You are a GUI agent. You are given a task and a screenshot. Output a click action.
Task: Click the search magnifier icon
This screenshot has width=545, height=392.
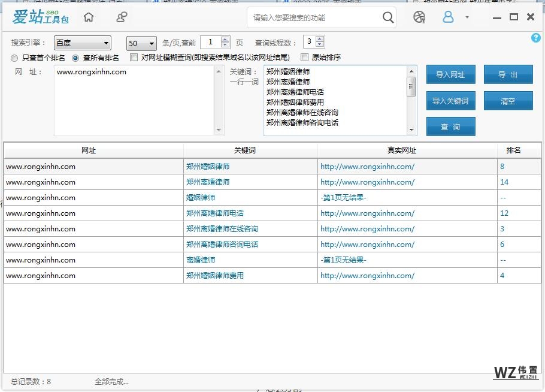(387, 17)
